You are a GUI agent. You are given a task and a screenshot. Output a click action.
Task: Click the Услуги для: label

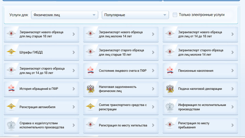coord(19,15)
